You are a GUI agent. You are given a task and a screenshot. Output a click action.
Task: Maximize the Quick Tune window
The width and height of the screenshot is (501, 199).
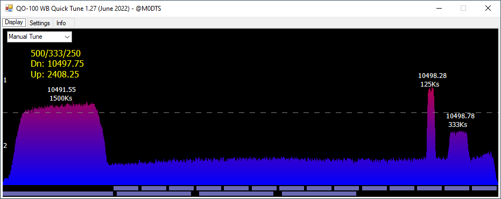(463, 8)
